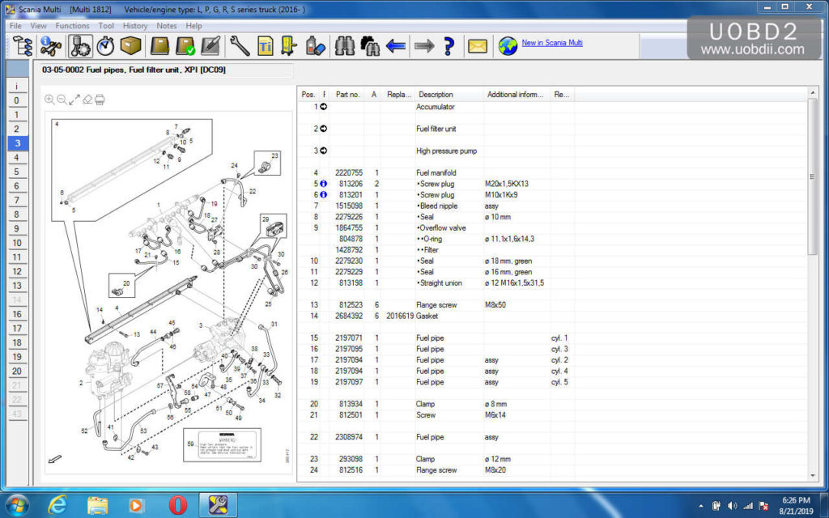Open the Tool menu
Screen dimensions: 829x518
pyautogui.click(x=106, y=25)
